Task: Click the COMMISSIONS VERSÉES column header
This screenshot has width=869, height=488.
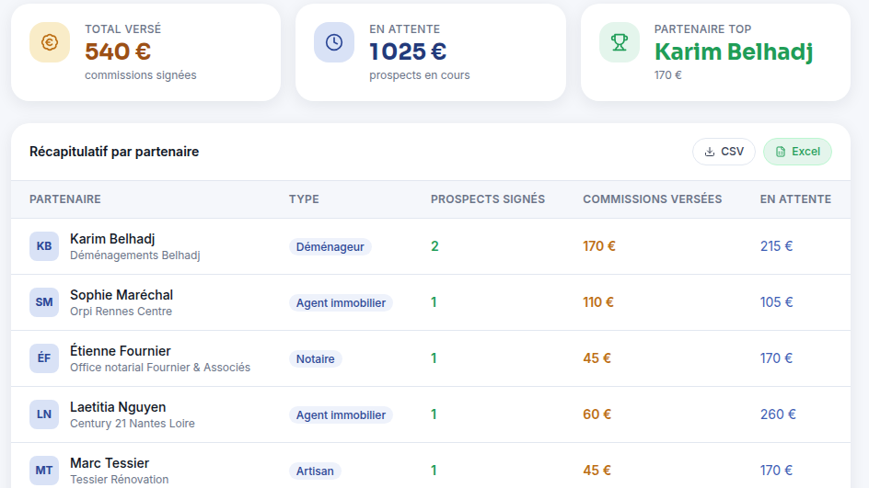Action: (x=653, y=199)
